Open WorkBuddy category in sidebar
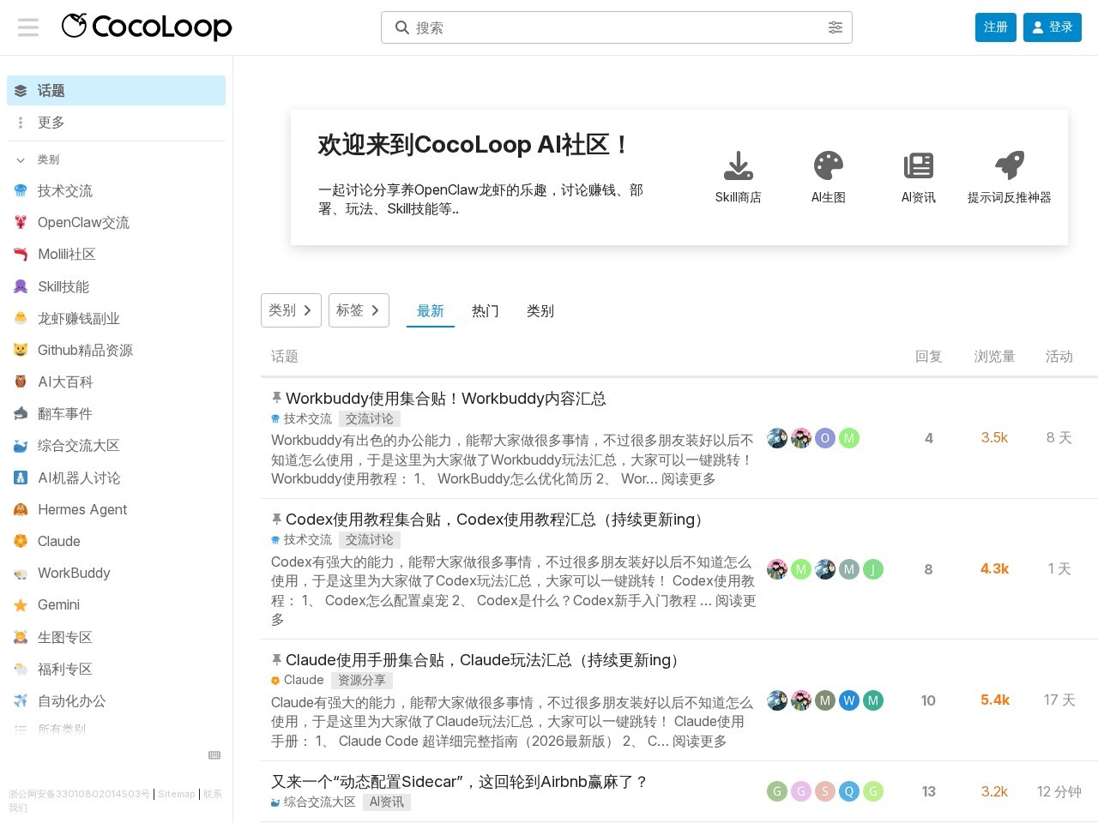This screenshot has height=823, width=1098. (116, 574)
